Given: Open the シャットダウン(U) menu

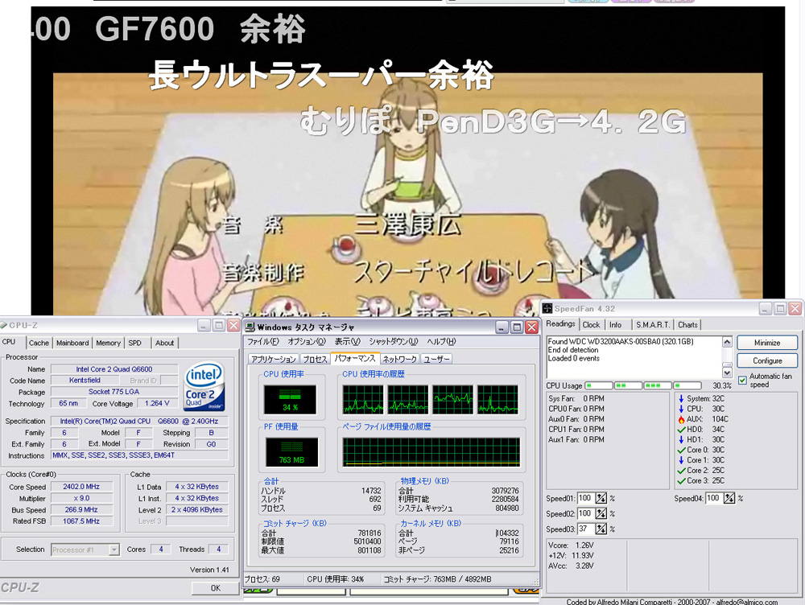Looking at the screenshot, I should (x=394, y=342).
